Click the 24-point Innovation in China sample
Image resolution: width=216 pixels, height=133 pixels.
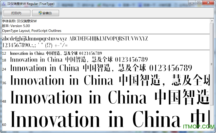point(101,68)
